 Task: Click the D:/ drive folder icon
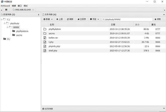(x=5, y=39)
